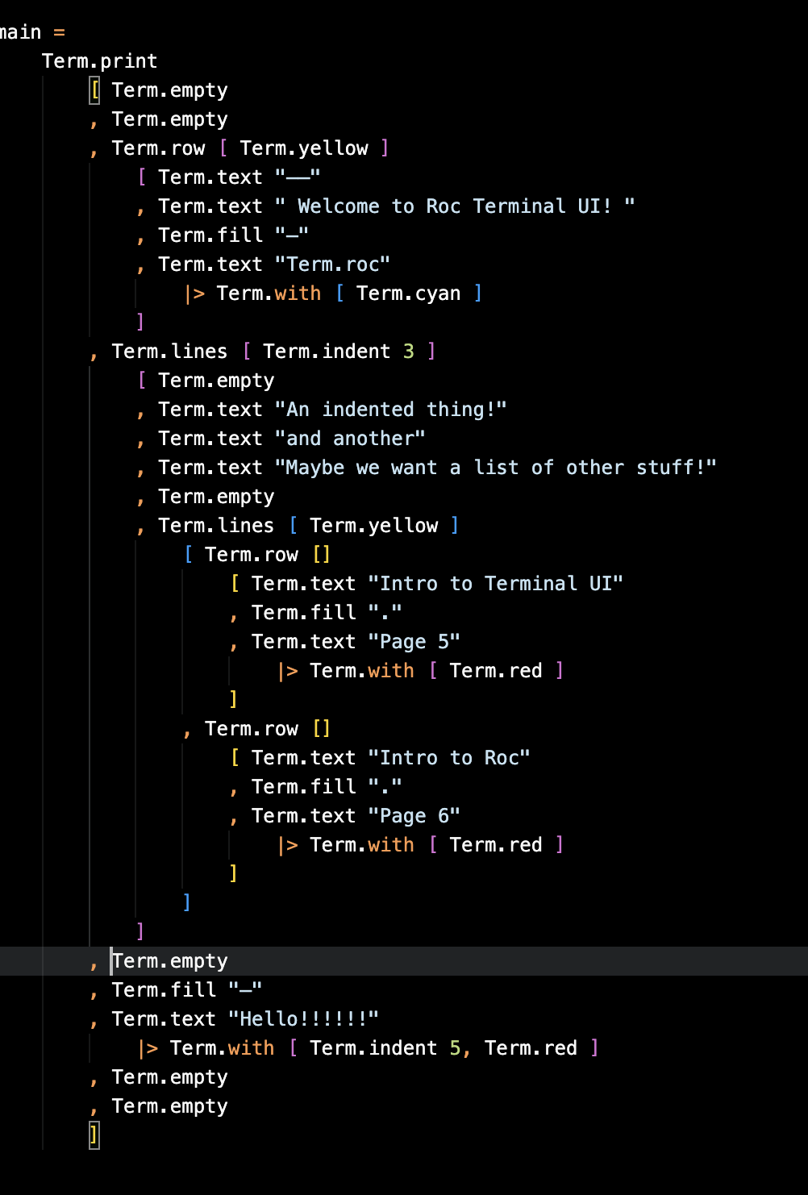This screenshot has width=808, height=1195.
Task: Click the "Term.roc" string literal
Action: click(333, 264)
